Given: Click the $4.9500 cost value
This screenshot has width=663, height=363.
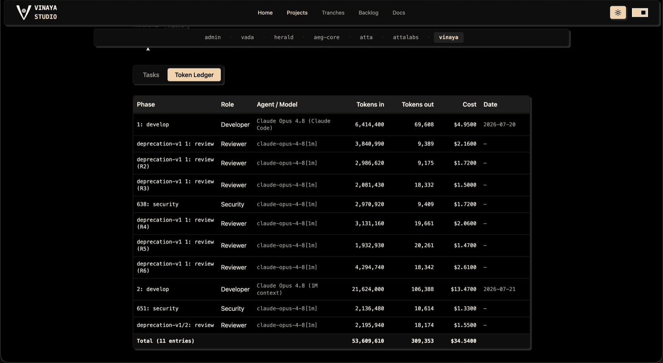Looking at the screenshot, I should tap(465, 124).
